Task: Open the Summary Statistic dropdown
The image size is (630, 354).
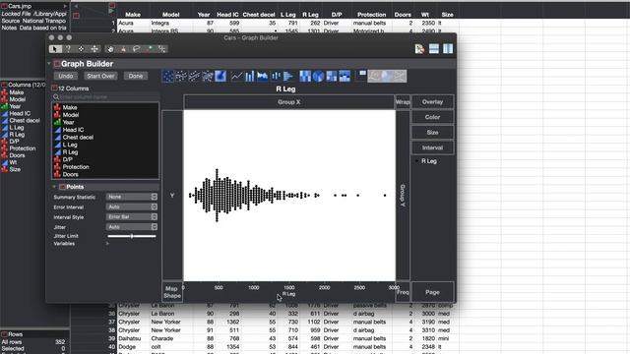Action: pos(131,197)
